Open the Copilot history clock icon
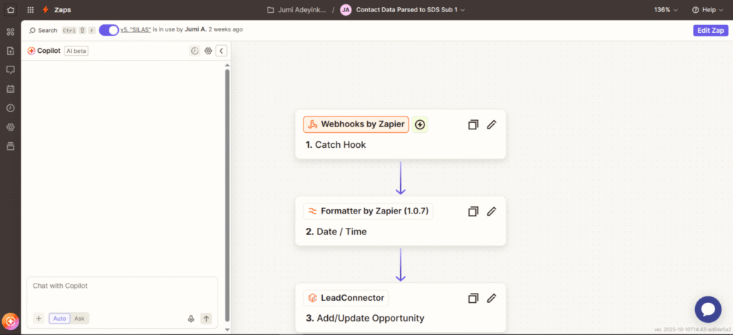 [x=195, y=51]
